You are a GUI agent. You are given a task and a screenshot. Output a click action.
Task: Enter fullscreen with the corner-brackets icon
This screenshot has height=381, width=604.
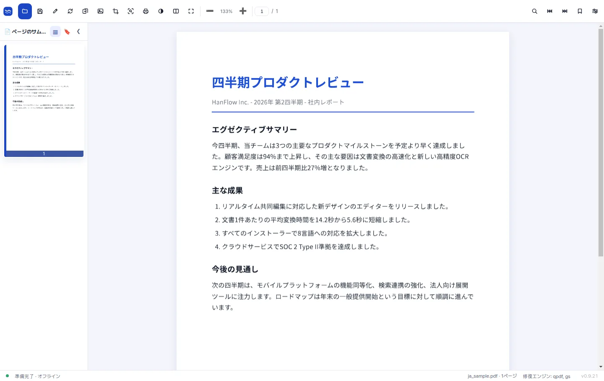click(x=191, y=11)
